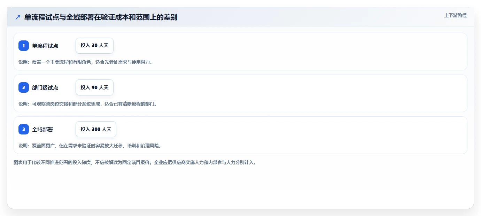Screen dimensions: 481x216
Task: Click the number 2 badge for 部门级试点
Action: pyautogui.click(x=24, y=87)
